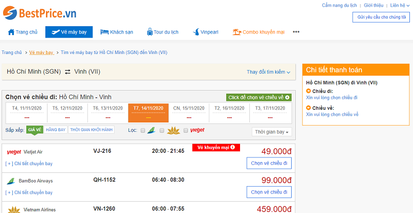The image size is (413, 213).
Task: Click the Vietjet logo in VJ-216 row
Action: 14,152
